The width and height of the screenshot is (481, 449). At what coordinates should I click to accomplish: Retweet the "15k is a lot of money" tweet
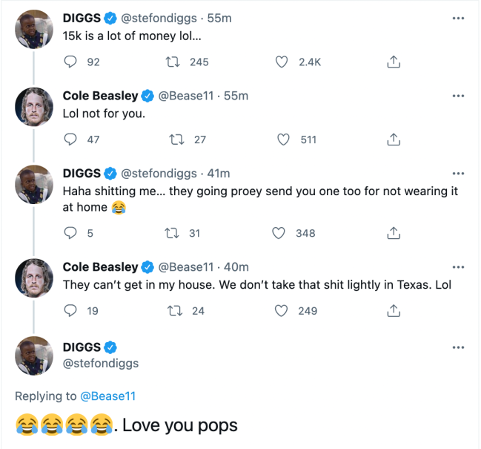coord(178,62)
